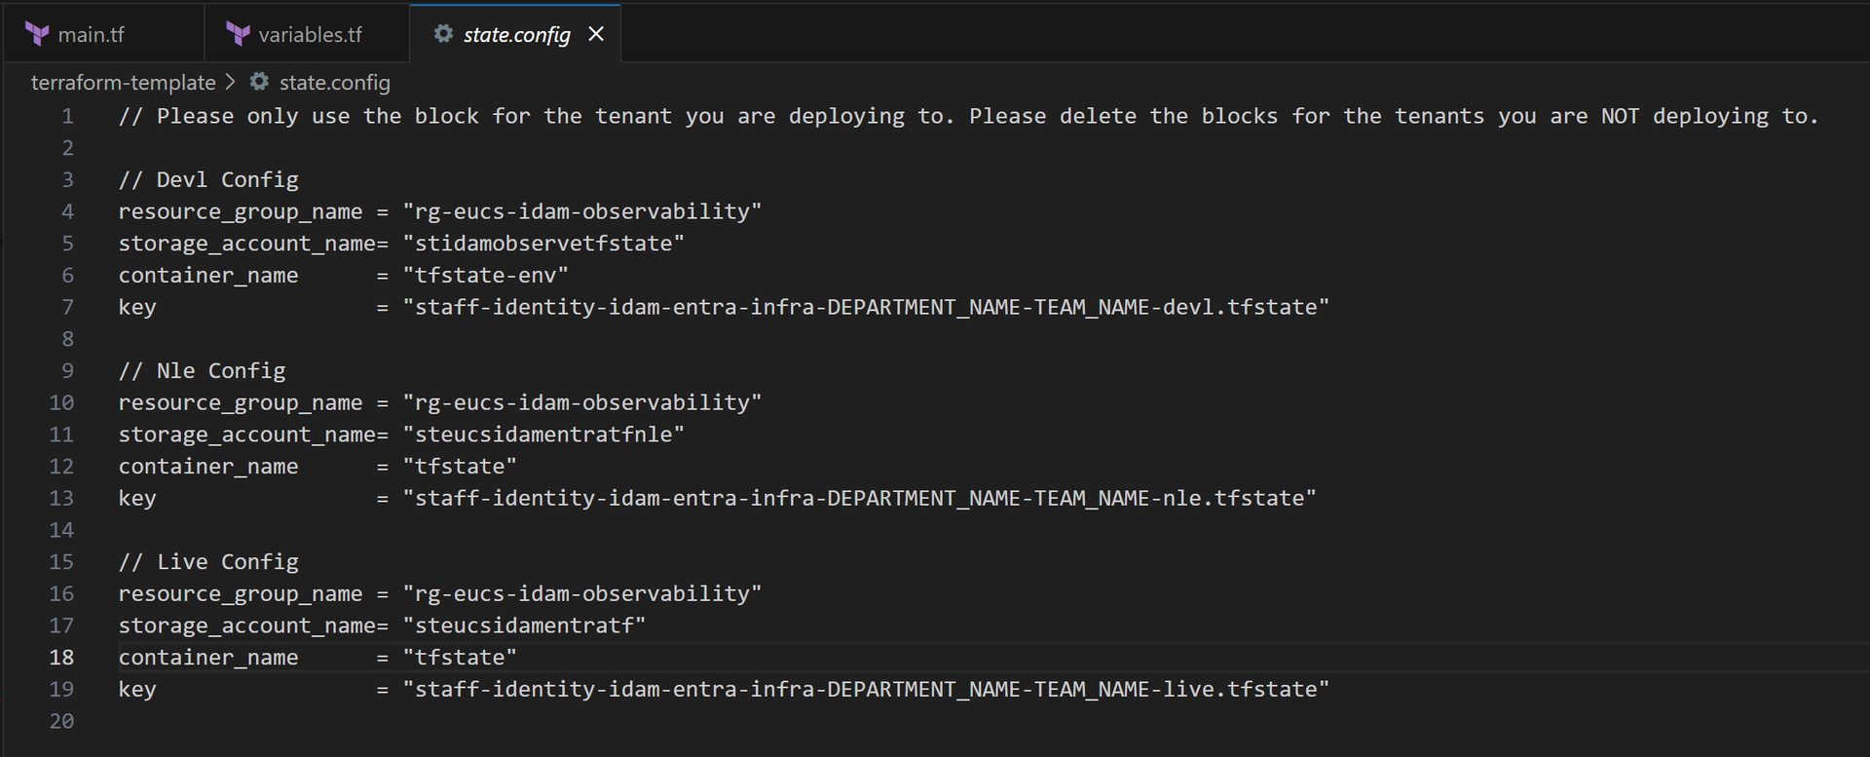The width and height of the screenshot is (1870, 757).
Task: Place cursor in the Devl Config comment
Action: click(x=208, y=180)
